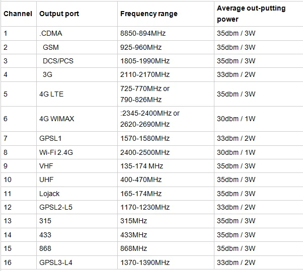The width and height of the screenshot is (303, 271).
Task: Click the Frequency range column header
Action: [149, 14]
